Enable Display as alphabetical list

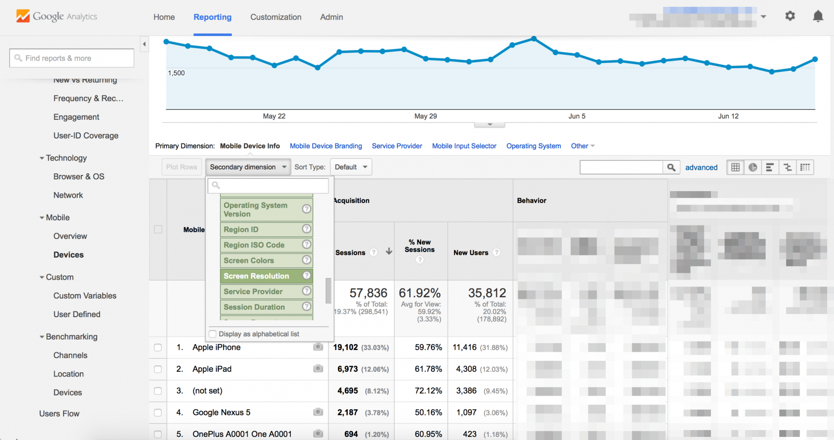point(213,334)
